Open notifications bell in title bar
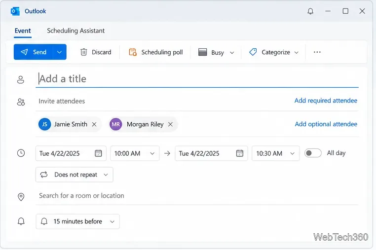 pyautogui.click(x=310, y=11)
